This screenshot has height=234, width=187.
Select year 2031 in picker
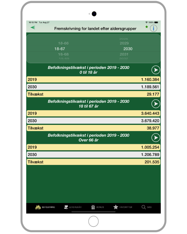click(124, 54)
